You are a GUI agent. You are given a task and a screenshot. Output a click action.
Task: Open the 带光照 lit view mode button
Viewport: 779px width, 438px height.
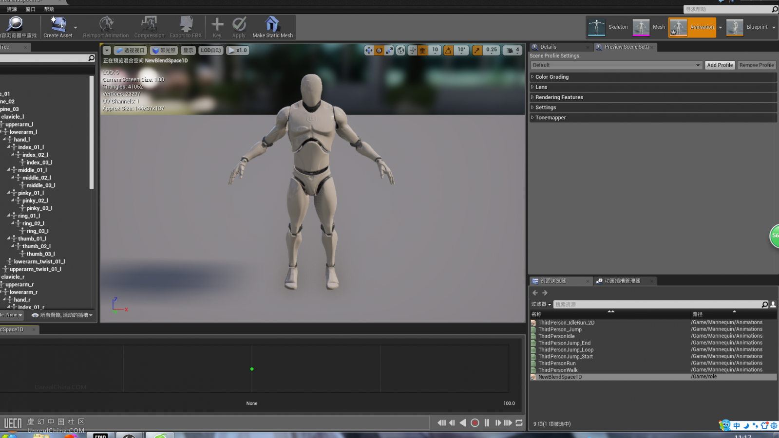click(x=164, y=50)
